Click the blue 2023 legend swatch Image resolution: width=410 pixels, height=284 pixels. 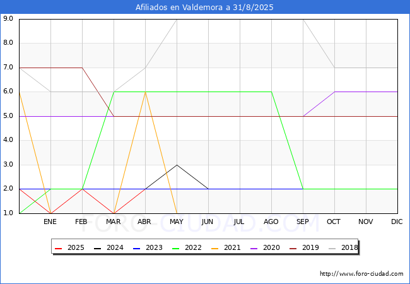[x=136, y=248]
